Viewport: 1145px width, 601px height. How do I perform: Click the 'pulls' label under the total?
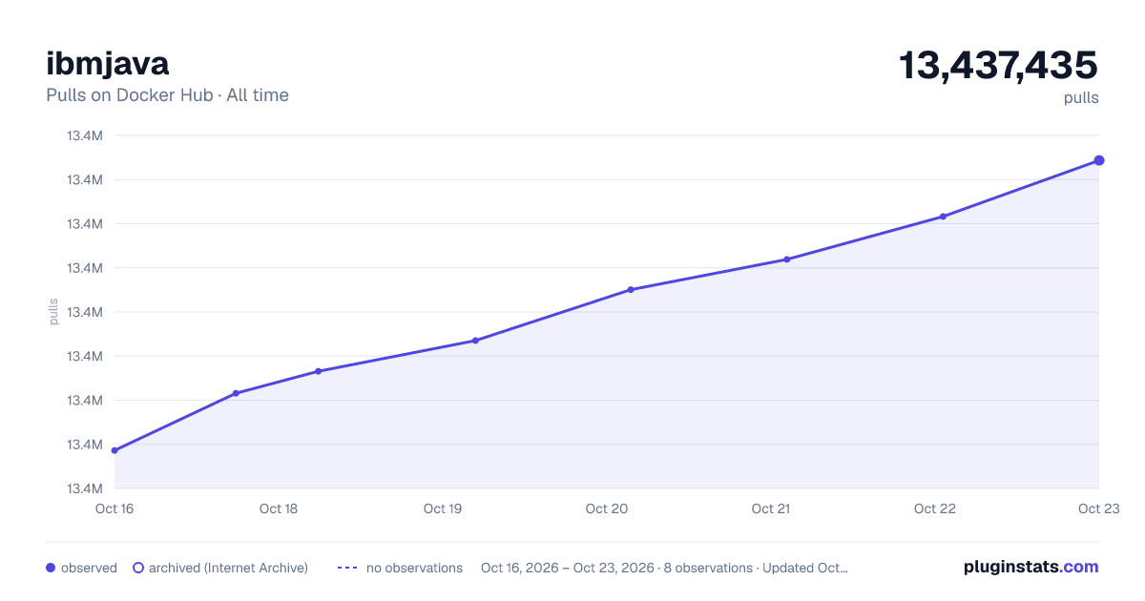(1081, 98)
